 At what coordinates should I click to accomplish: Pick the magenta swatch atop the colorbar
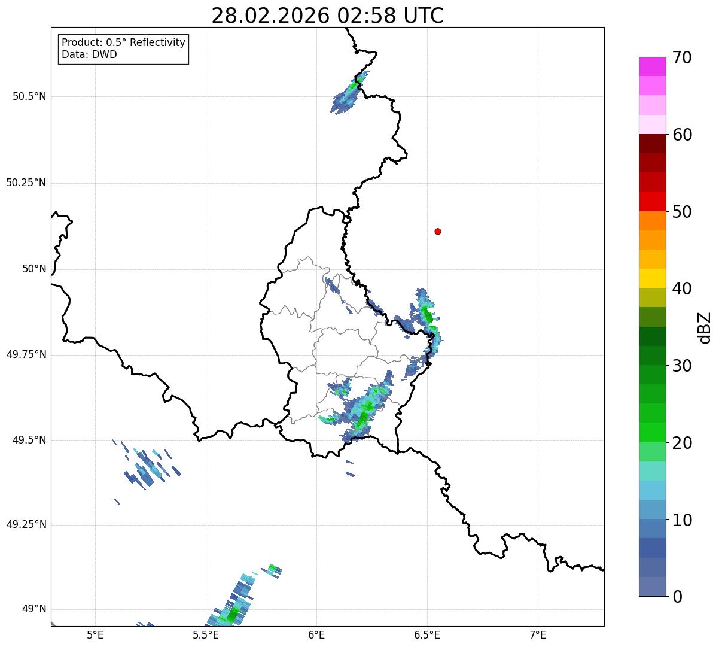pyautogui.click(x=652, y=66)
